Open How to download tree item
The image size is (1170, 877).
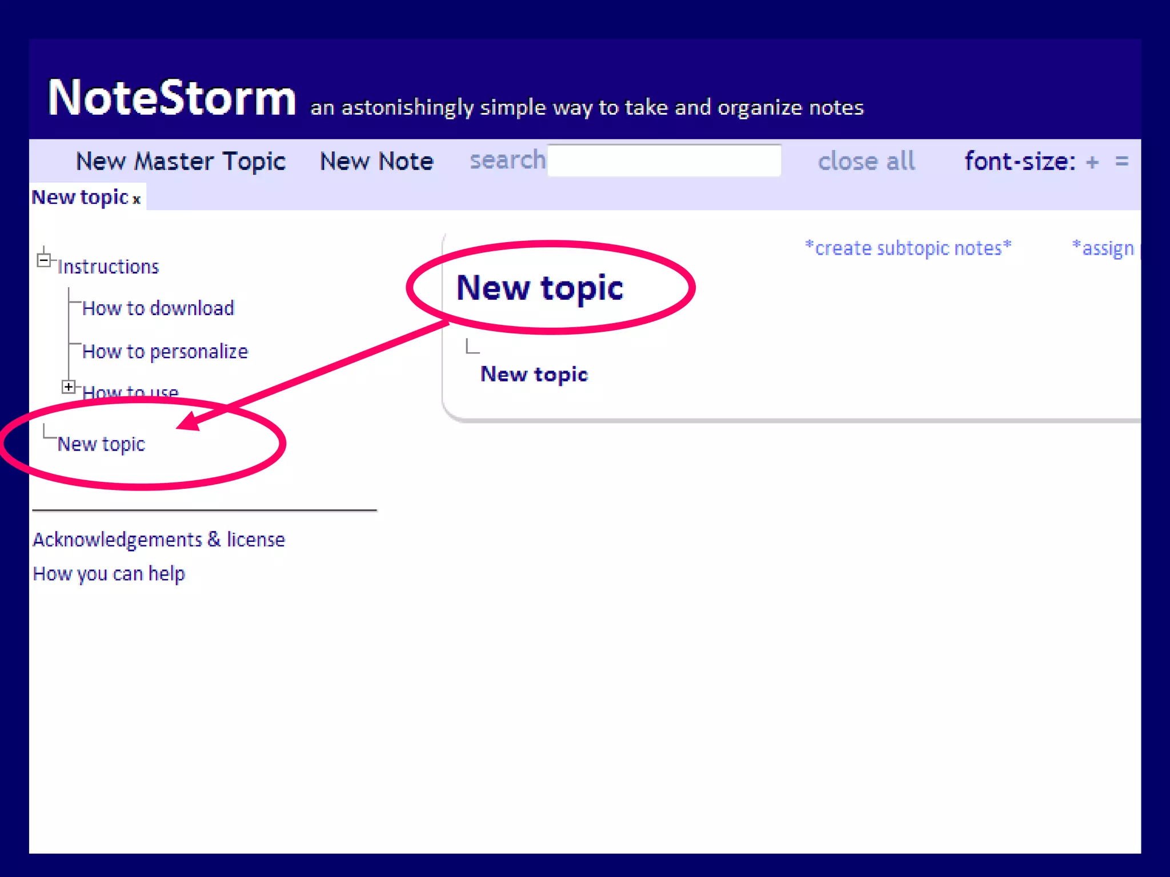[x=158, y=308]
